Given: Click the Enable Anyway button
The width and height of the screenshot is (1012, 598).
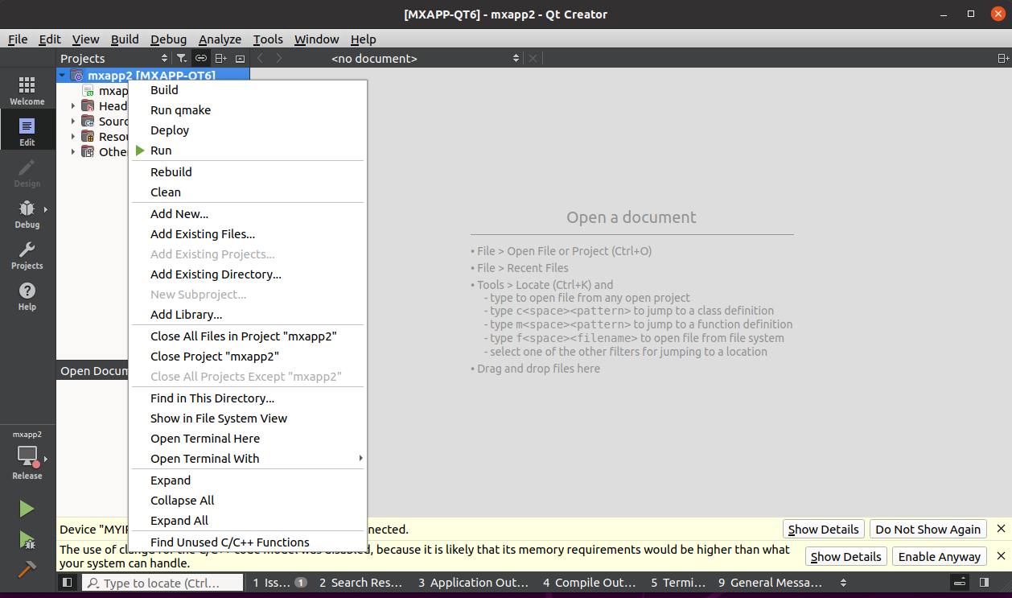Looking at the screenshot, I should coord(939,557).
